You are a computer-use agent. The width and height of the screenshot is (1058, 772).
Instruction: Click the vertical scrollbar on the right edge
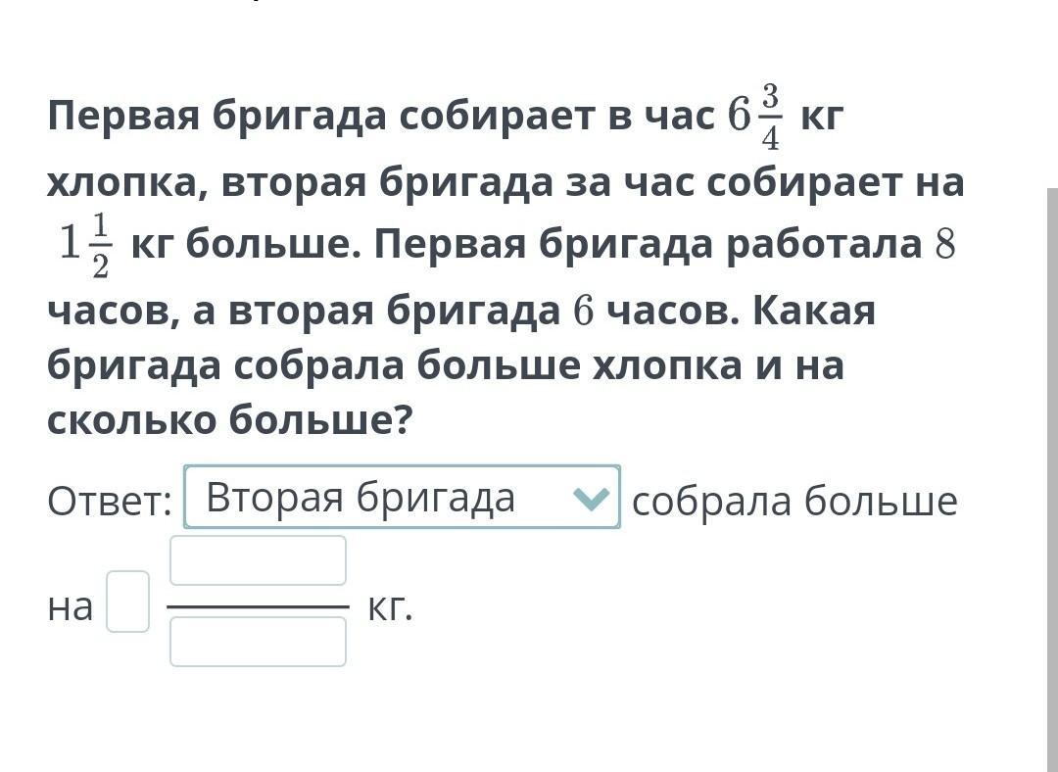tap(1051, 470)
